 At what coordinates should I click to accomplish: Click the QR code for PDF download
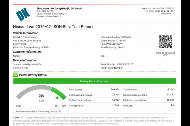pos(165,42)
